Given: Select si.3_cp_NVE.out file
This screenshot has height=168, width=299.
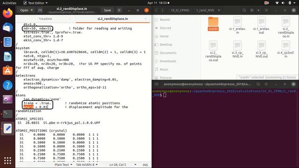Looking at the screenshot, I should 262,49.
